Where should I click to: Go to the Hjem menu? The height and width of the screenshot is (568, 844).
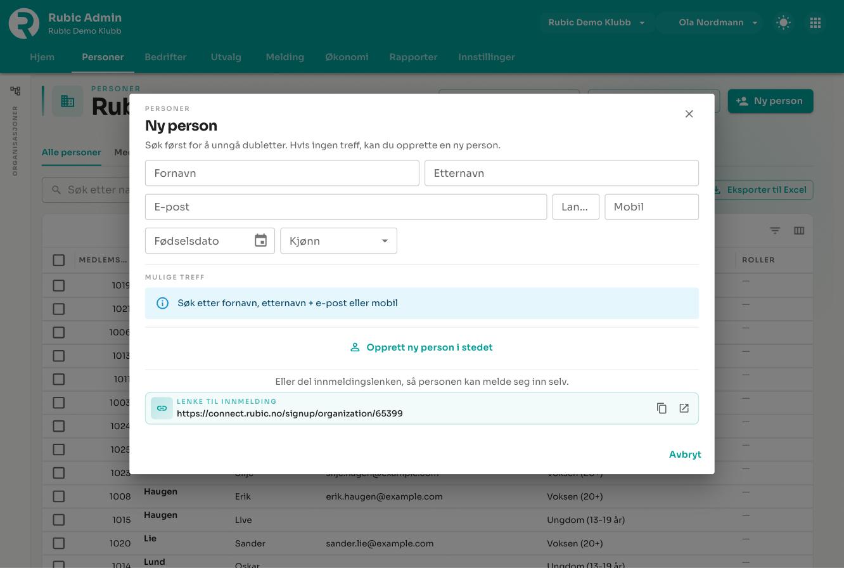[x=42, y=57]
